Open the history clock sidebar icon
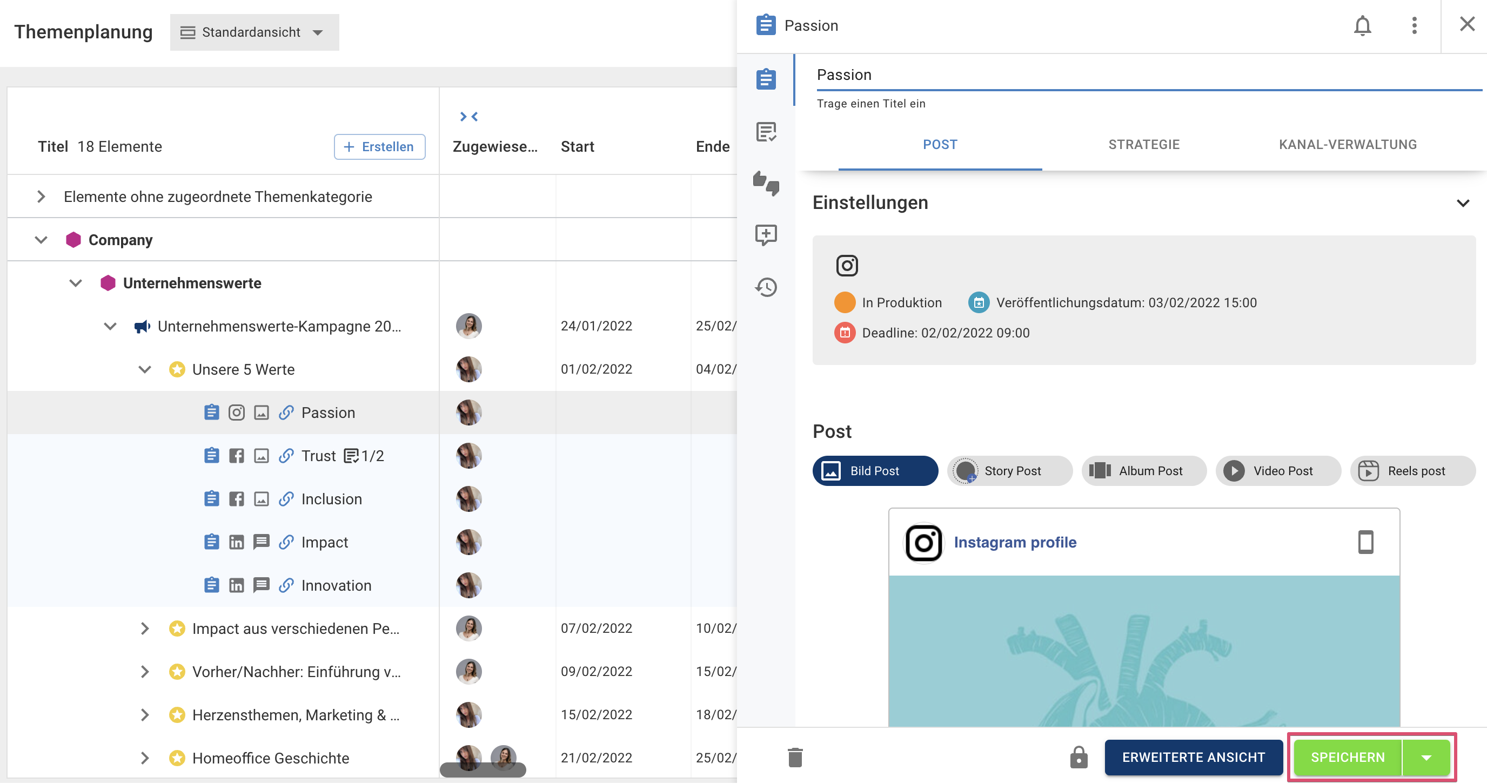1487x784 pixels. click(766, 287)
